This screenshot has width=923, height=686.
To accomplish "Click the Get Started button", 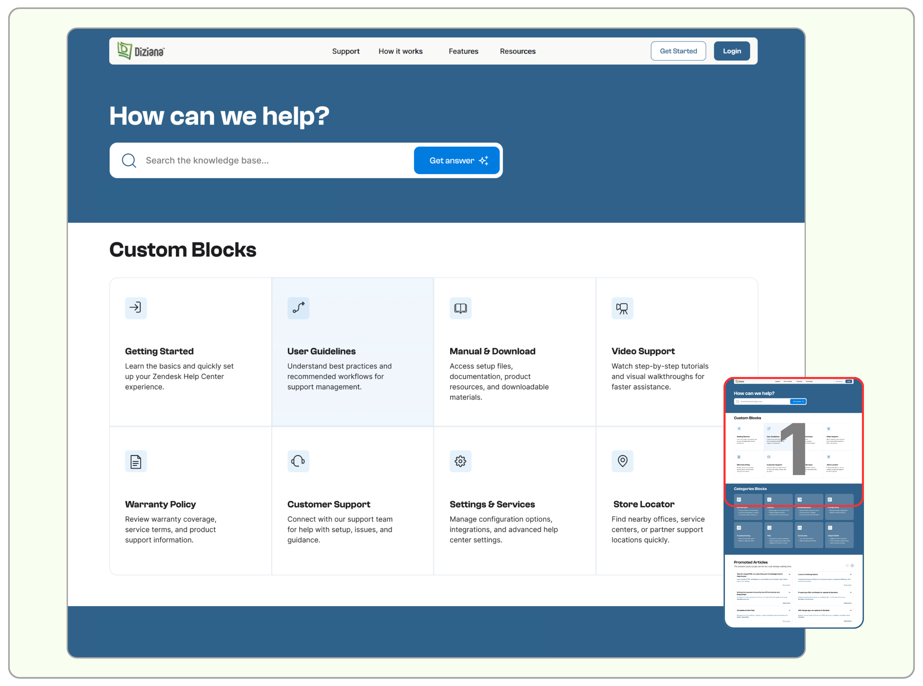I will click(678, 51).
